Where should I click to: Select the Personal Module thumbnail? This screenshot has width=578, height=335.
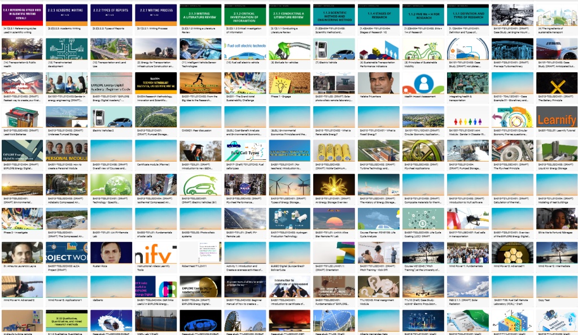65,151
